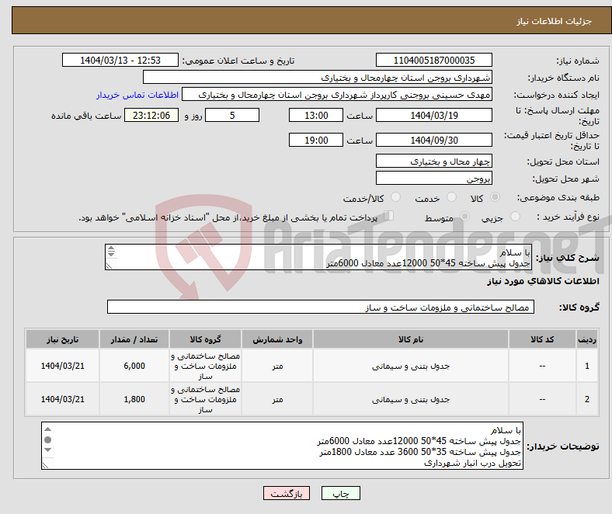
Task: Click quantity 1,800 in row 2
Action: point(134,399)
